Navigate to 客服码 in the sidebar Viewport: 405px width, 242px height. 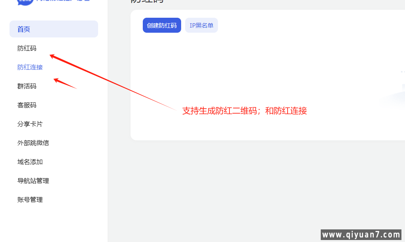pos(27,105)
